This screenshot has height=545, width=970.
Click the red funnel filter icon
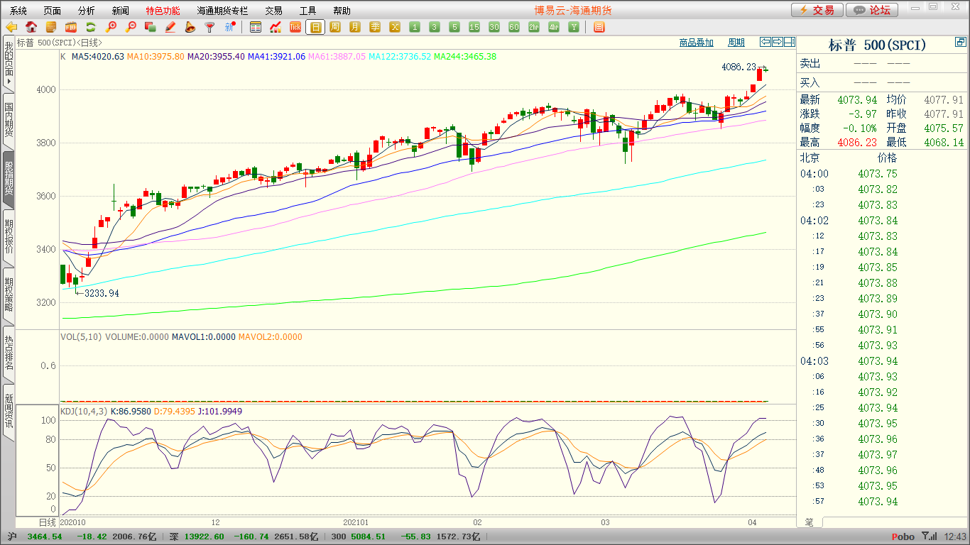click(210, 28)
